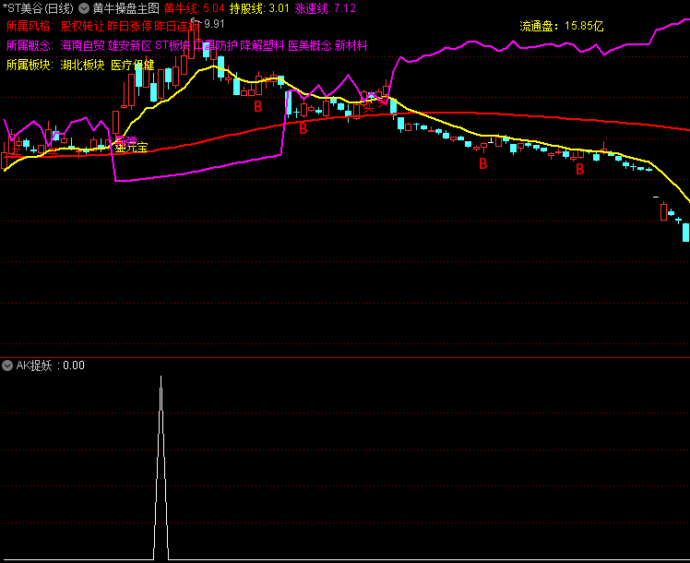Click the *ST美谷(日线) stock title
This screenshot has width=690, height=563.
pos(38,8)
